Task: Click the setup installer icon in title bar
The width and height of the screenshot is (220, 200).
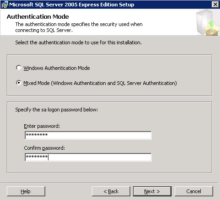Action: click(x=5, y=5)
